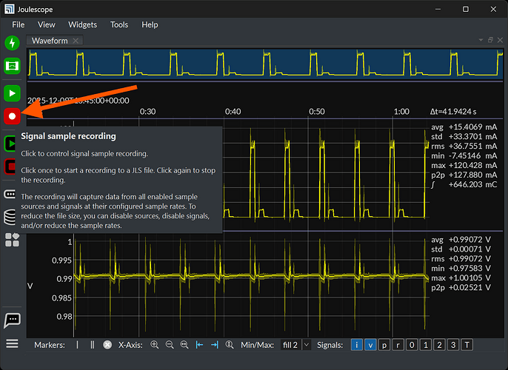
Task: Open the Tools menu
Action: pos(119,24)
